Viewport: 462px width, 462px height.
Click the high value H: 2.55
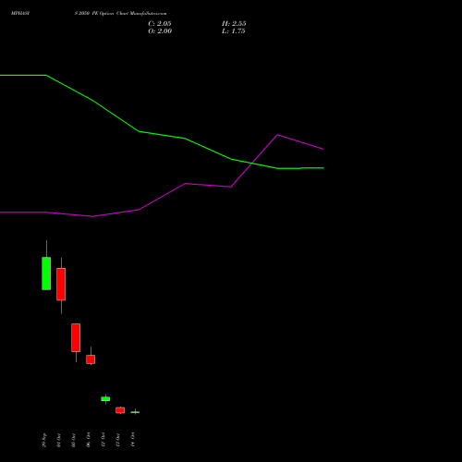234,24
